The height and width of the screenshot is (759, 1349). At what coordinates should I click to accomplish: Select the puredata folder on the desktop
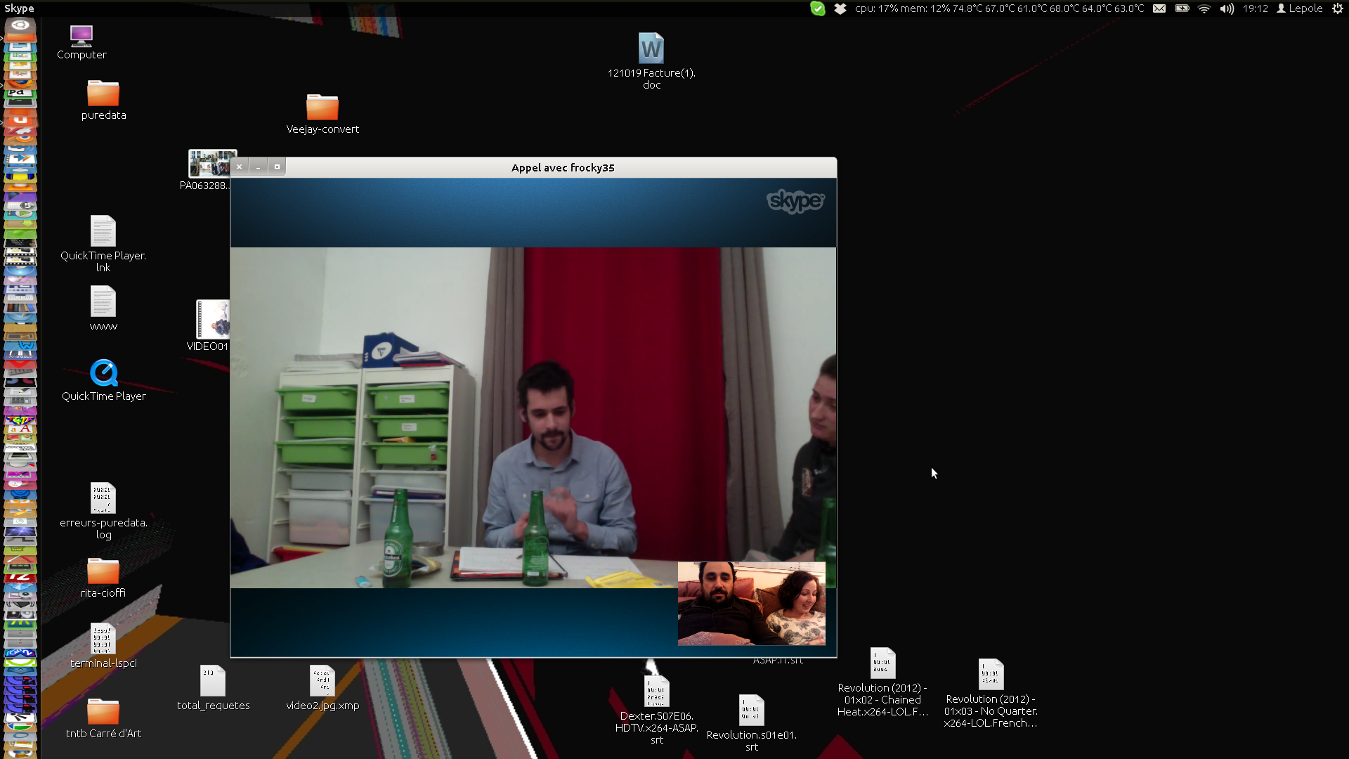pos(103,93)
